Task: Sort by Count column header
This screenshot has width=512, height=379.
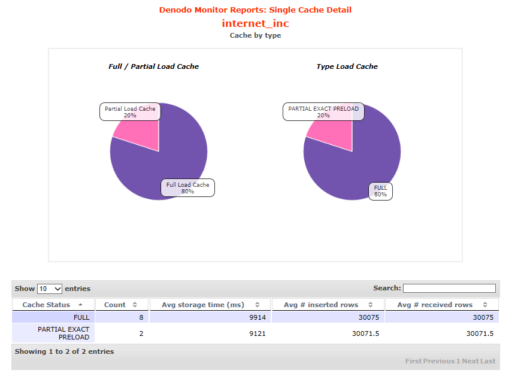Action: coord(122,305)
